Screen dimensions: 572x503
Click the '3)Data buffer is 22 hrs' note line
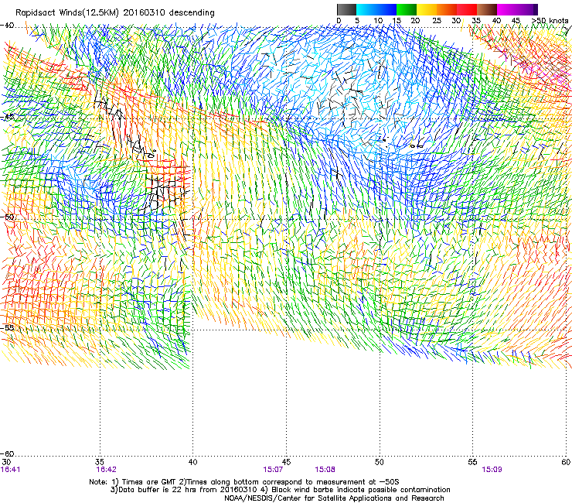pos(280,490)
